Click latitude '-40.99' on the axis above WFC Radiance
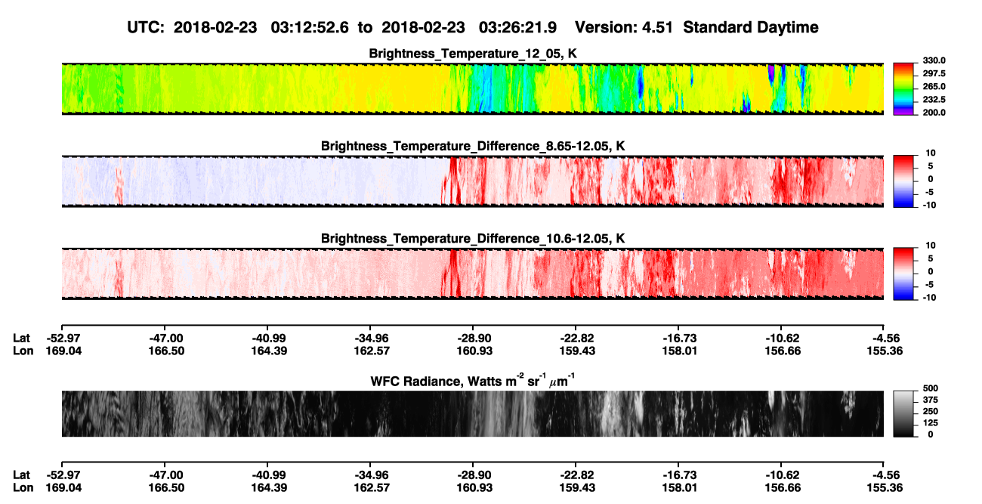The image size is (982, 504). pos(269,339)
